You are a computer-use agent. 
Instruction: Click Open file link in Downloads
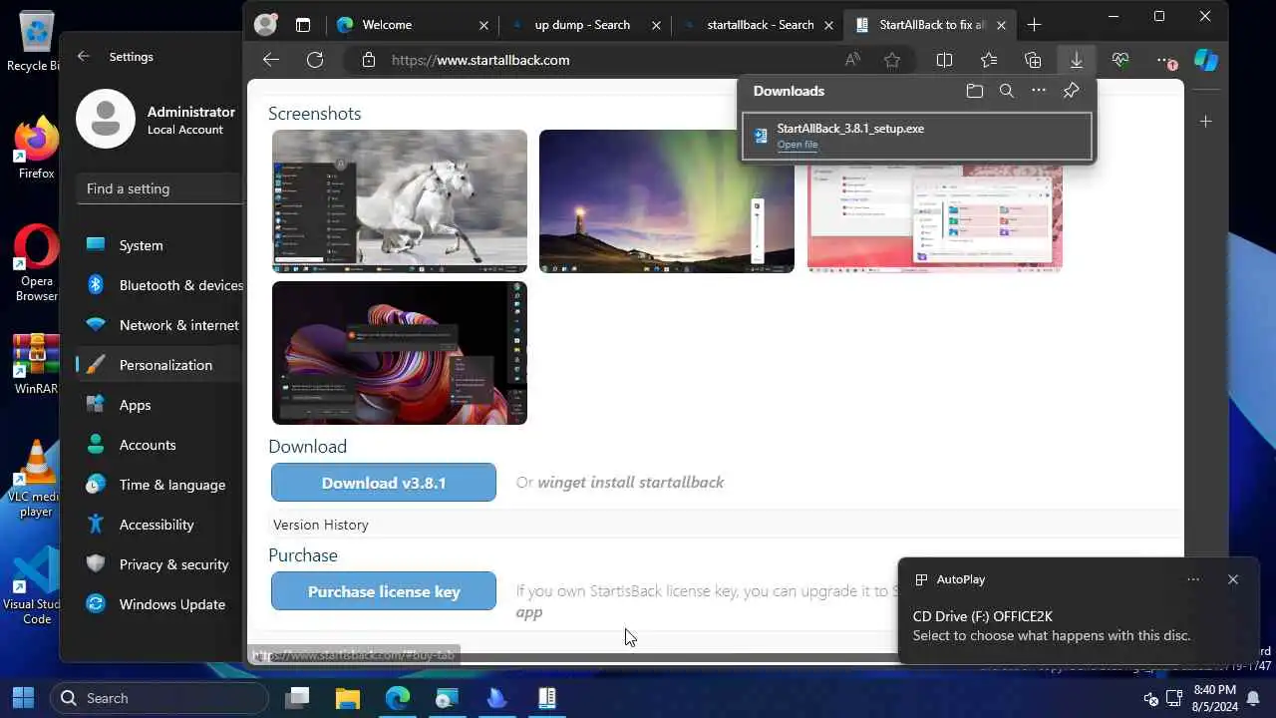[797, 145]
